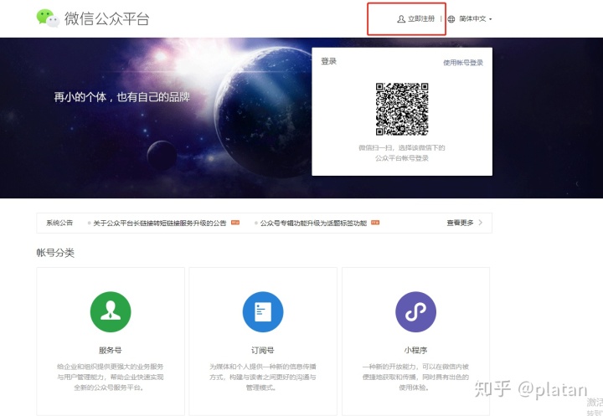
Task: Select the 订阅号 card title
Action: (x=263, y=350)
